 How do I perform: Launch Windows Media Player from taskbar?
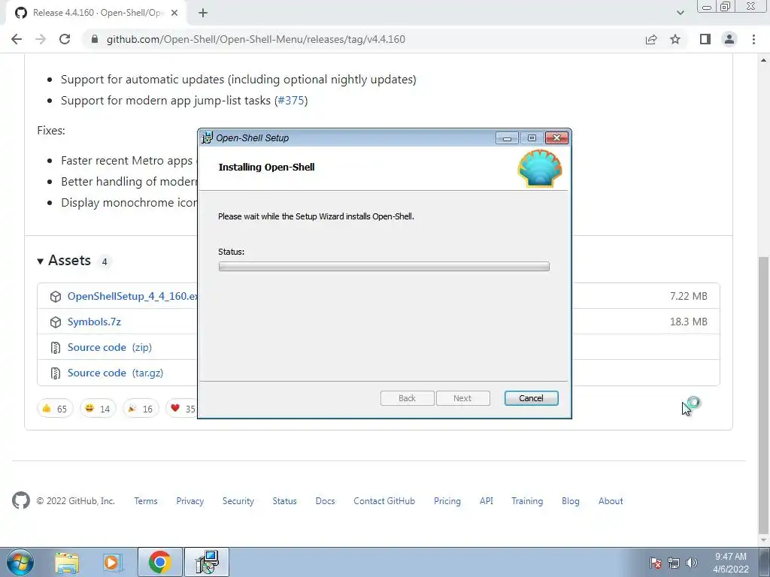(112, 563)
